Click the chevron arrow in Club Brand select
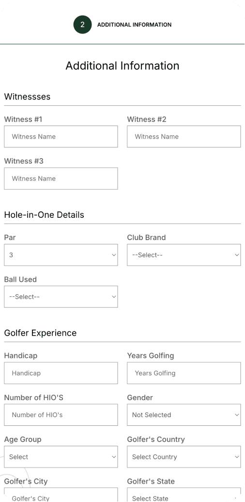This screenshot has width=245, height=502. coord(237,255)
